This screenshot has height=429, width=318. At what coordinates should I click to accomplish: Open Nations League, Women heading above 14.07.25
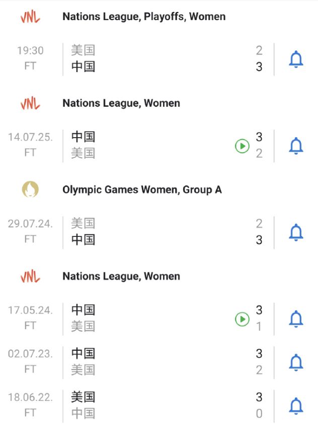(x=121, y=103)
